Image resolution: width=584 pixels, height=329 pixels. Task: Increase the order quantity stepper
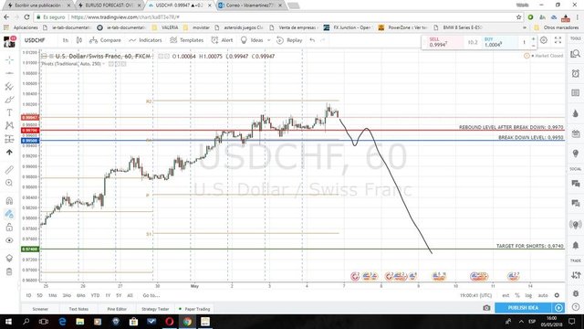[533, 38]
